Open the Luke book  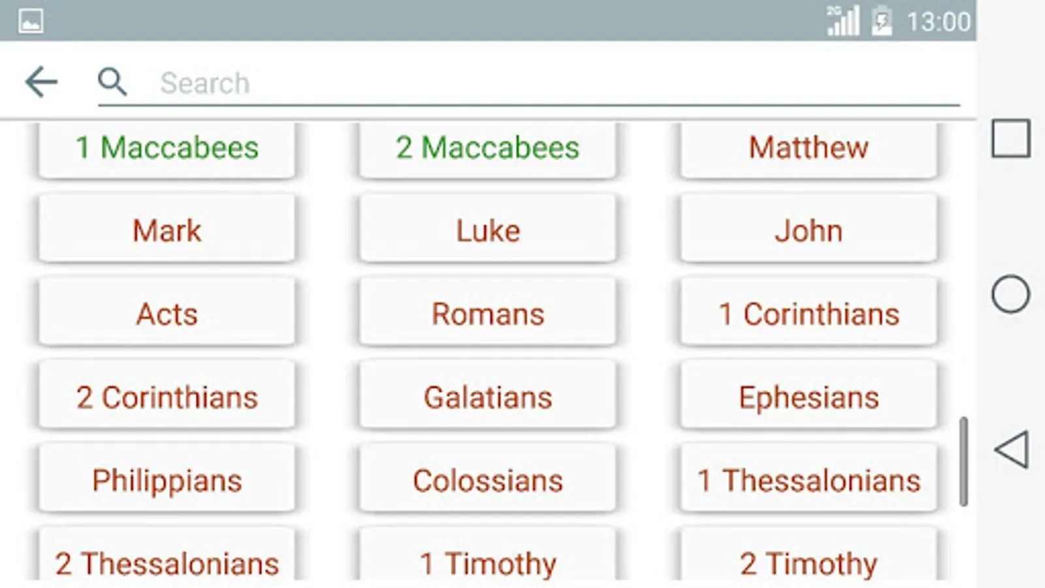click(488, 231)
